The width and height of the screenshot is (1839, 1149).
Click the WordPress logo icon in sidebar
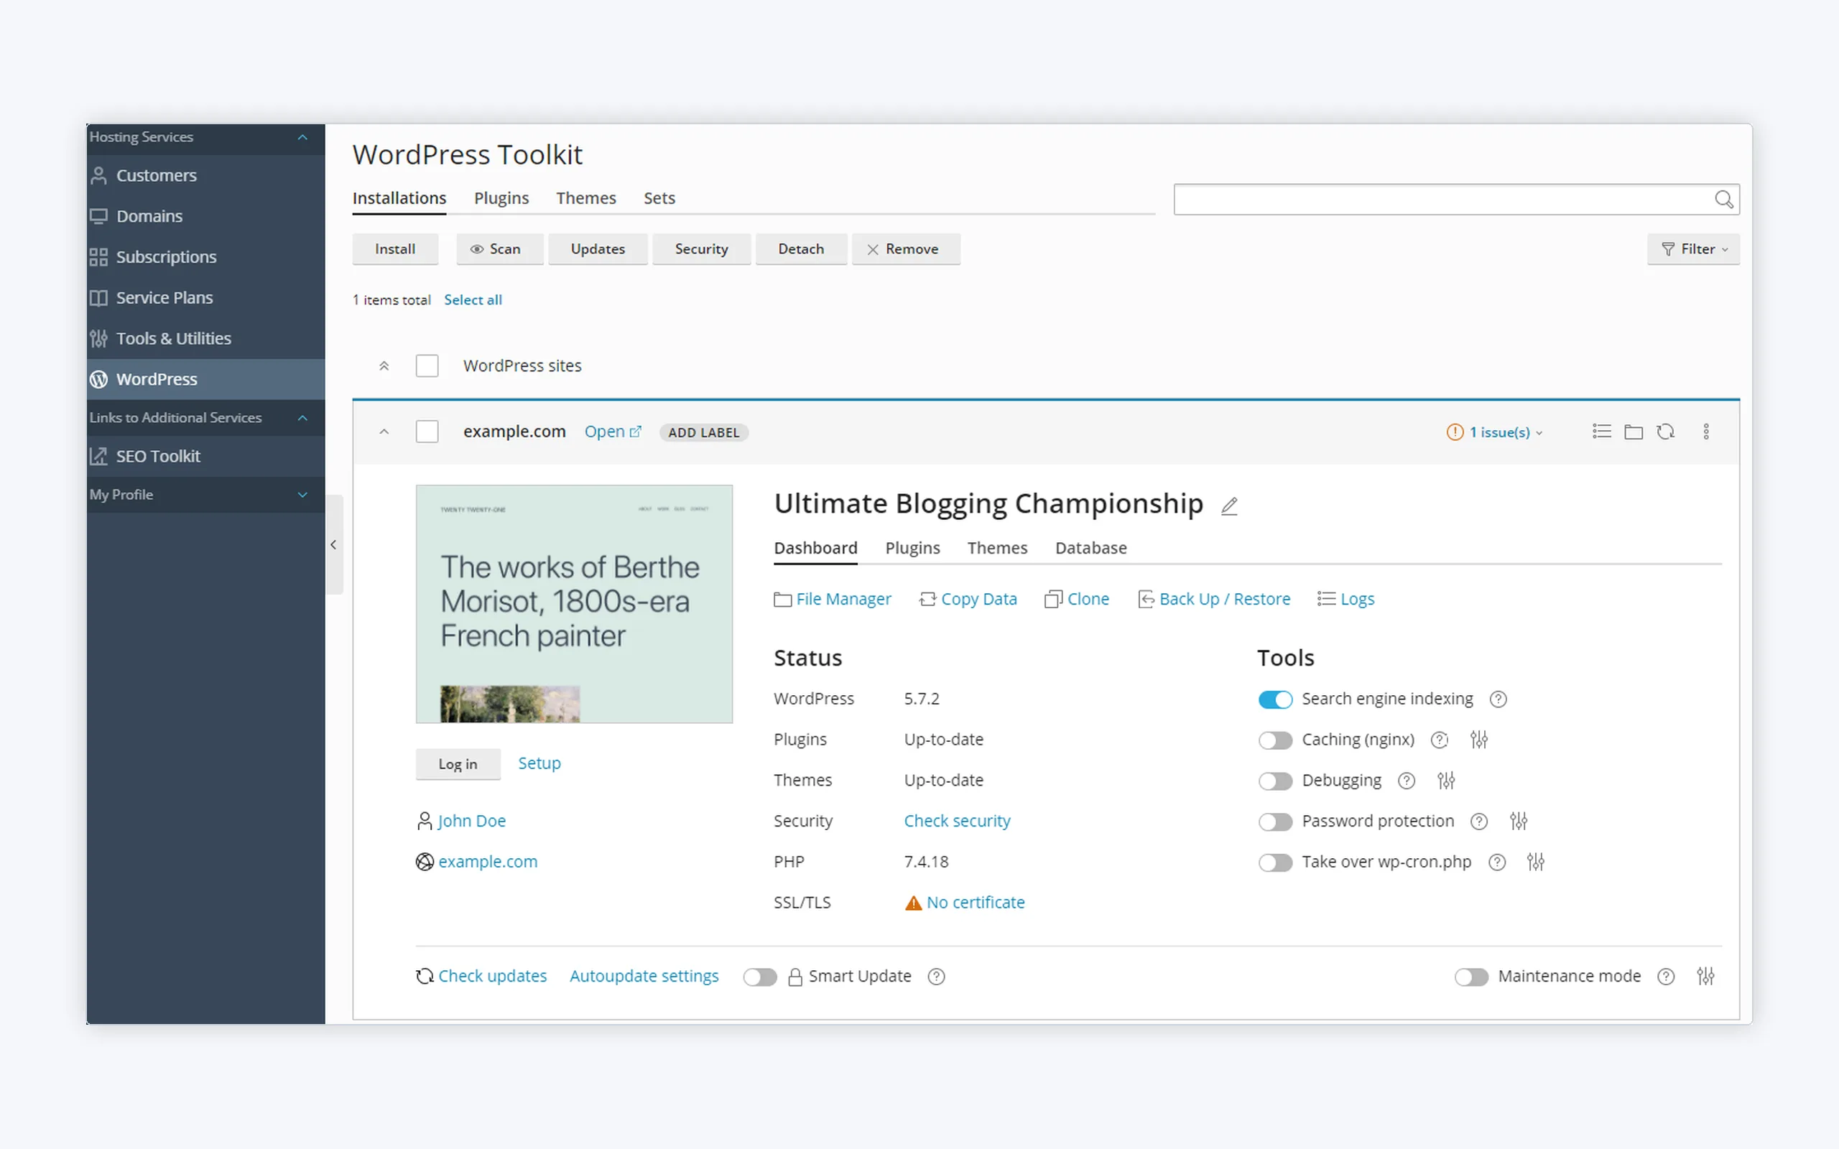click(99, 379)
